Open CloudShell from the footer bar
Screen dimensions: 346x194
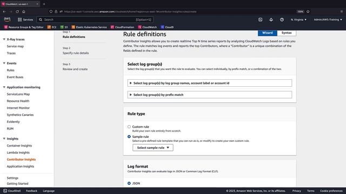(x=12, y=191)
